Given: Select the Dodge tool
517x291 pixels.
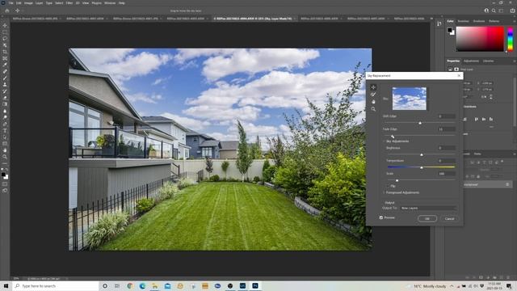Looking at the screenshot, I should click(5, 117).
